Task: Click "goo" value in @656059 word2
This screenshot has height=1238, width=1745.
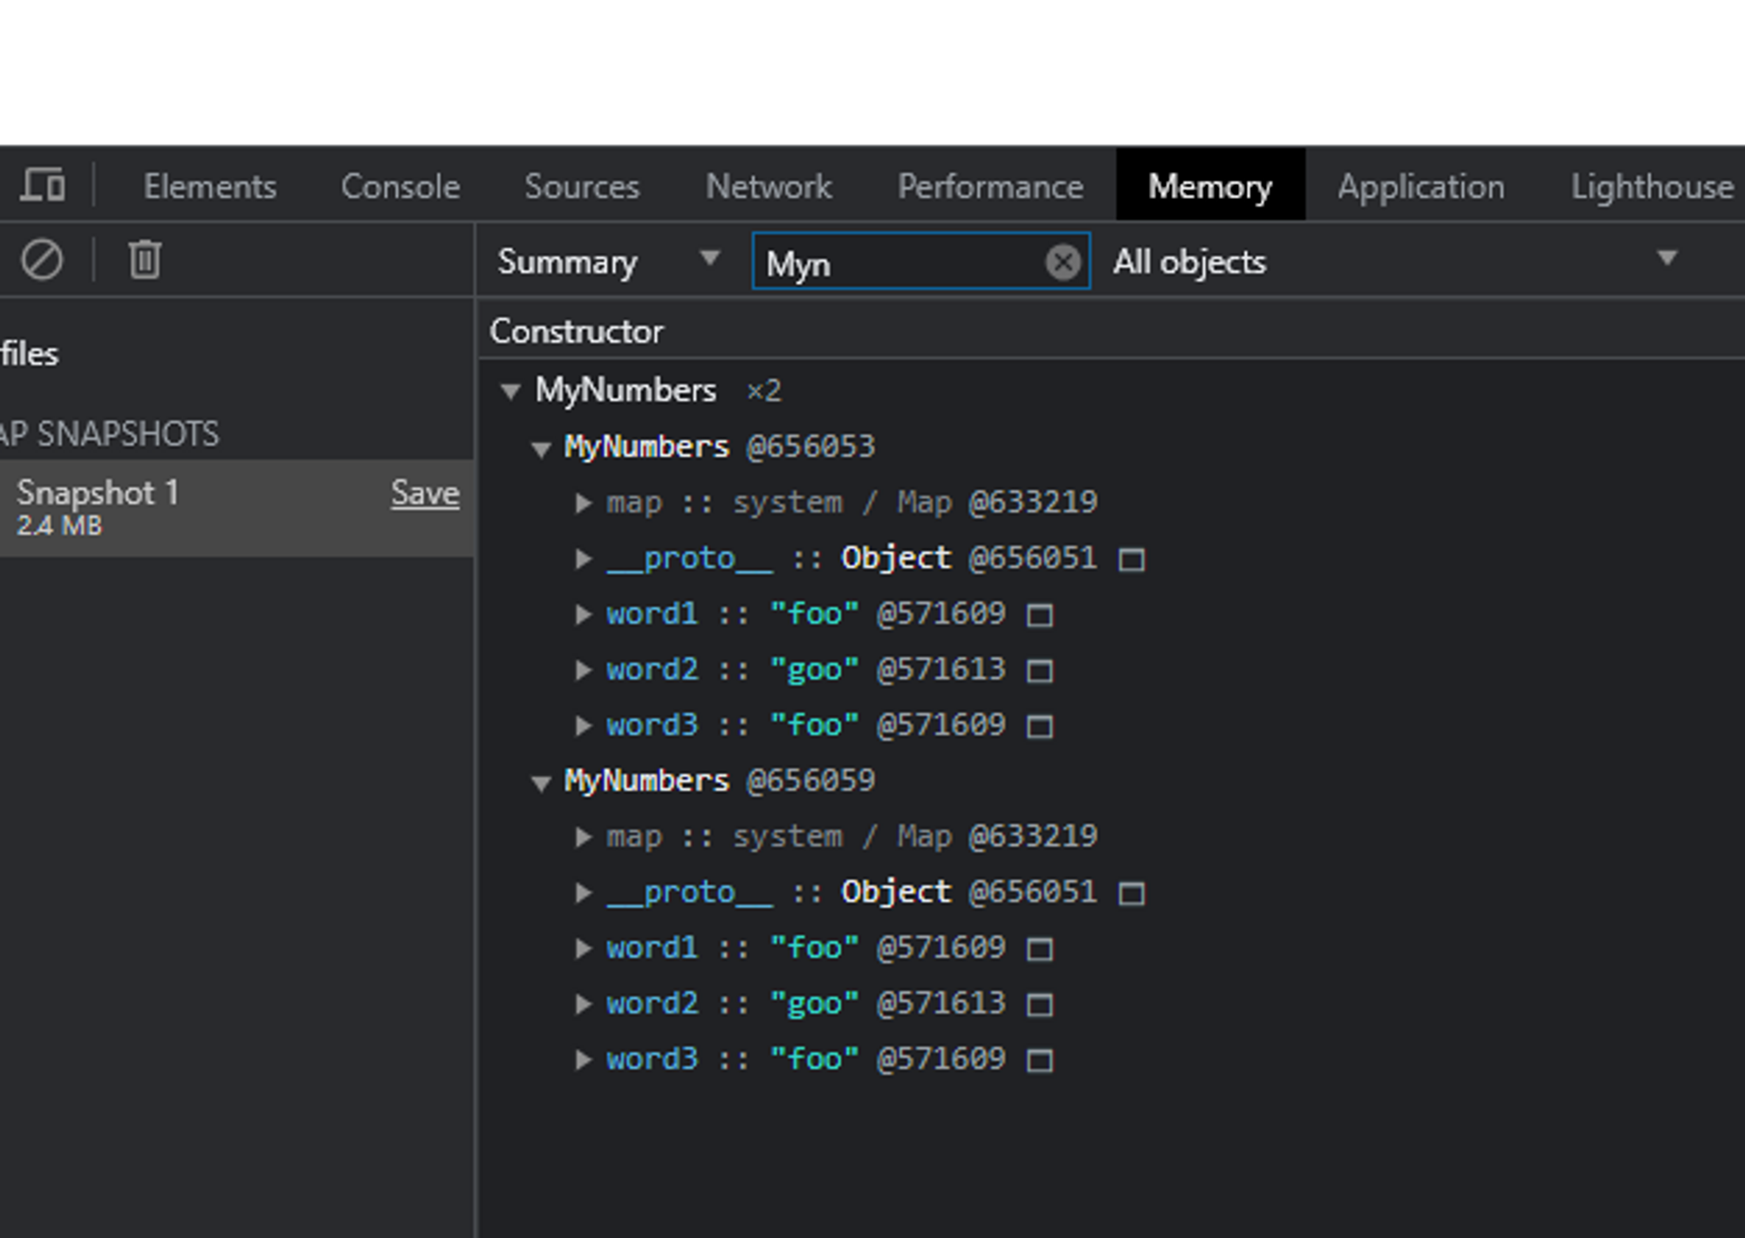Action: (x=814, y=1004)
